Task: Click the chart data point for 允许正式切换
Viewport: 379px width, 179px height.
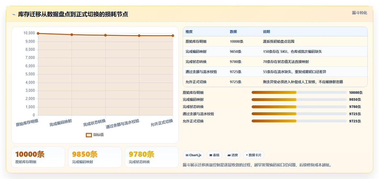Action: click(x=173, y=36)
